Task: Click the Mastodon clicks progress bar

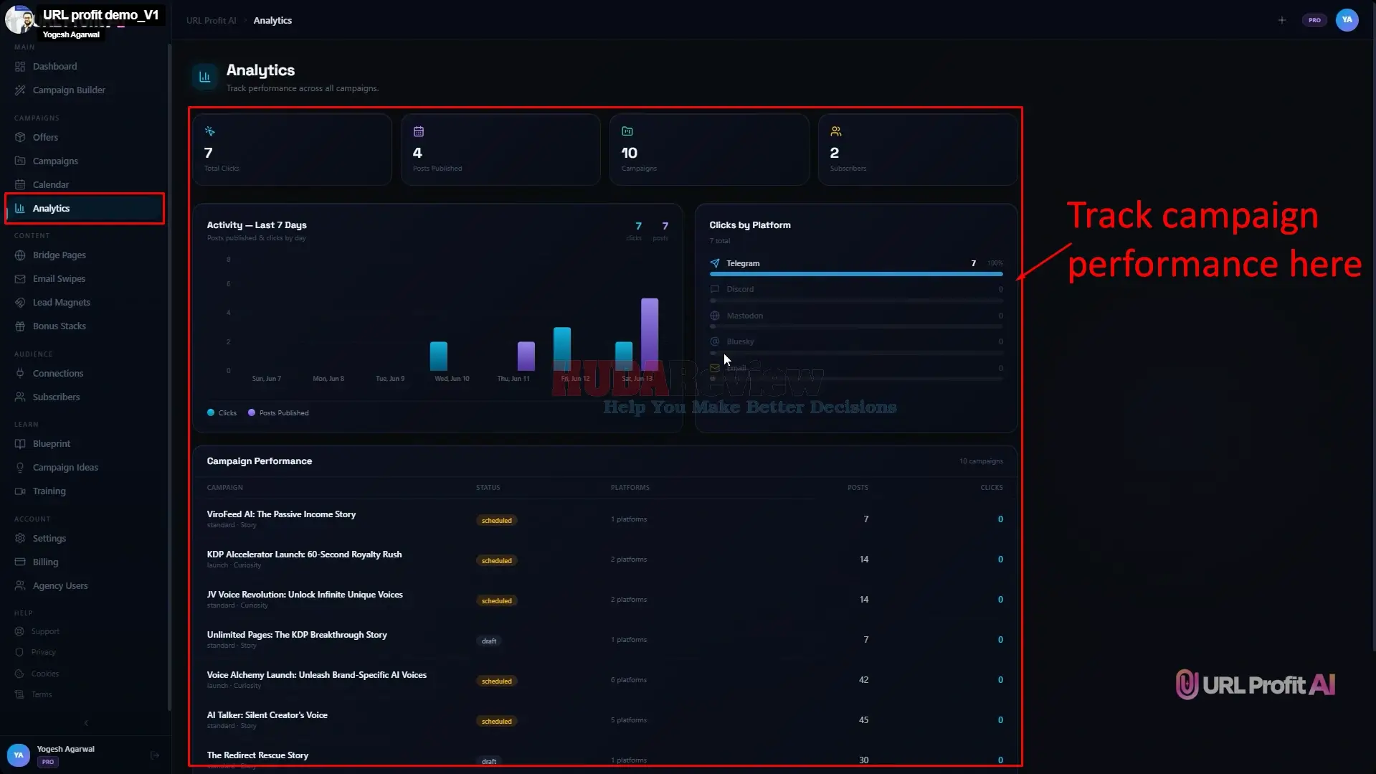Action: pos(856,326)
